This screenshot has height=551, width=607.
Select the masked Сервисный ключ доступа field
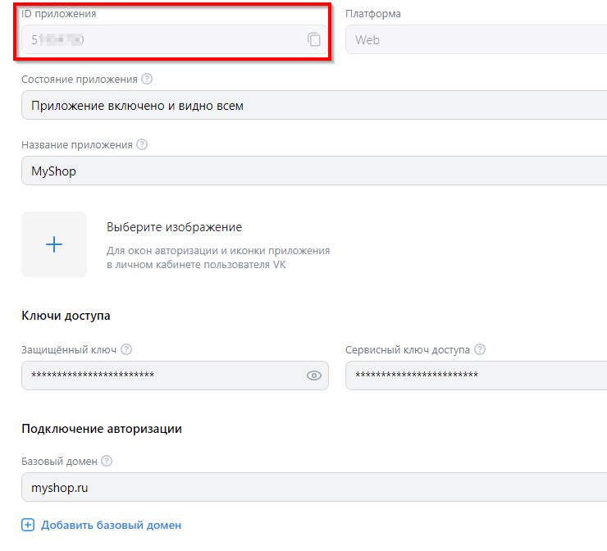pyautogui.click(x=476, y=376)
